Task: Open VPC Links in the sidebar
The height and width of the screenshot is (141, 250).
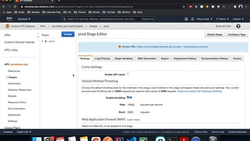Action: click(x=11, y=50)
